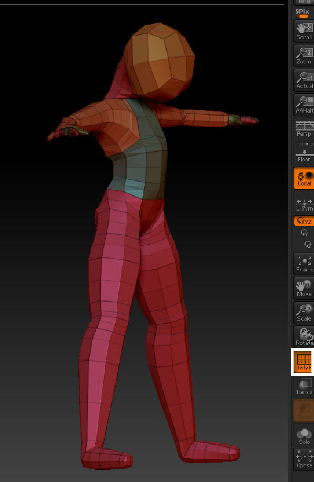Toggle L.Sym local symmetry
Viewport: 314px width, 482px height.
click(304, 205)
